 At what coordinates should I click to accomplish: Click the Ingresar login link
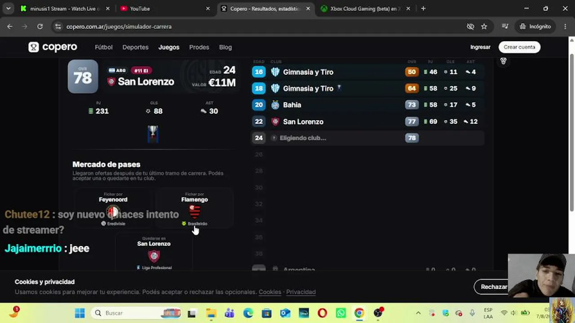coord(480,47)
